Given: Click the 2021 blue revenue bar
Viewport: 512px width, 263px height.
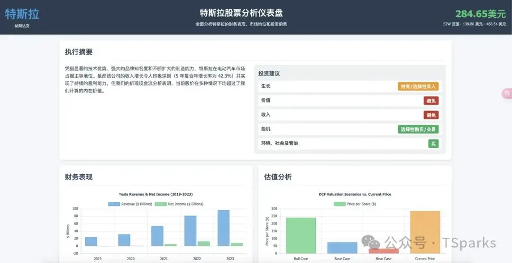Looking at the screenshot, I should (x=157, y=236).
